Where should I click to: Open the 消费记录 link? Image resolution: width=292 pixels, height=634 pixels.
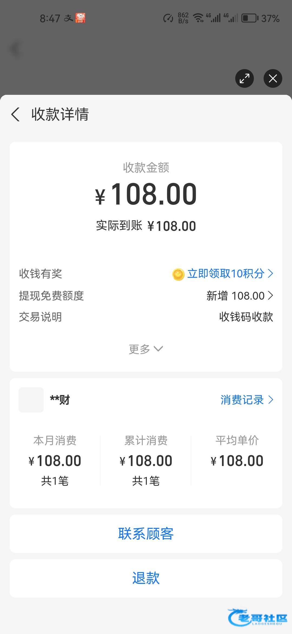247,400
